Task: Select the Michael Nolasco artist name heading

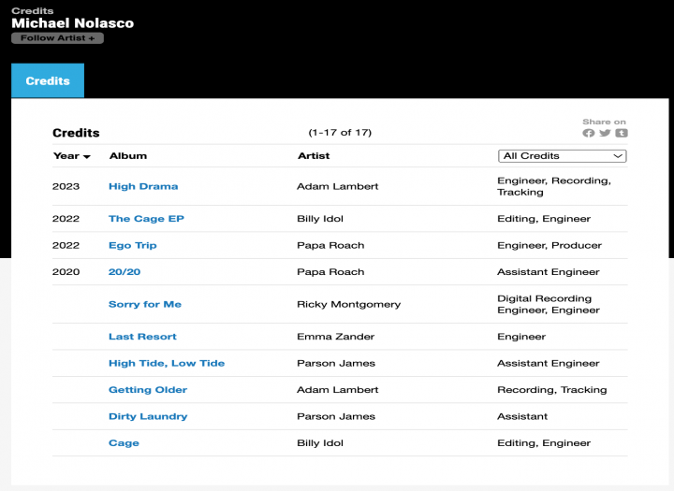Action: [73, 23]
